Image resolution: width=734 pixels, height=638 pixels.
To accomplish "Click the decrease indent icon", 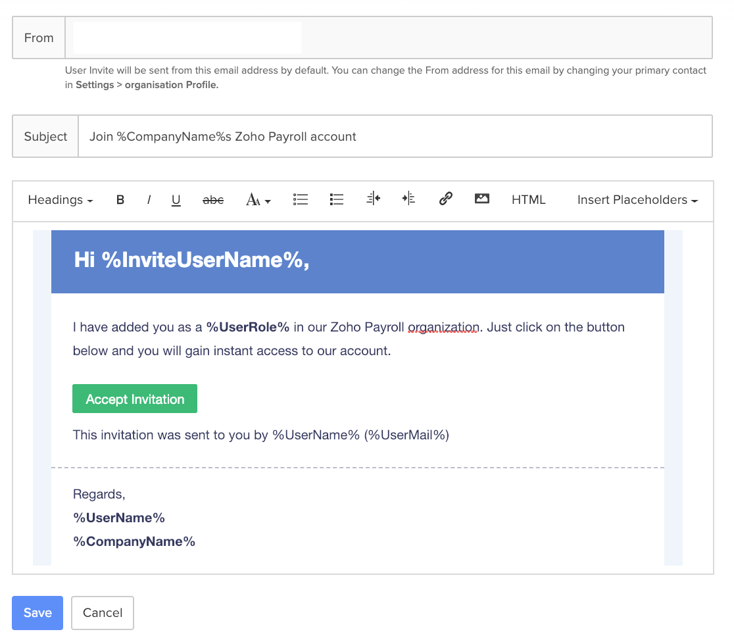I will [373, 200].
